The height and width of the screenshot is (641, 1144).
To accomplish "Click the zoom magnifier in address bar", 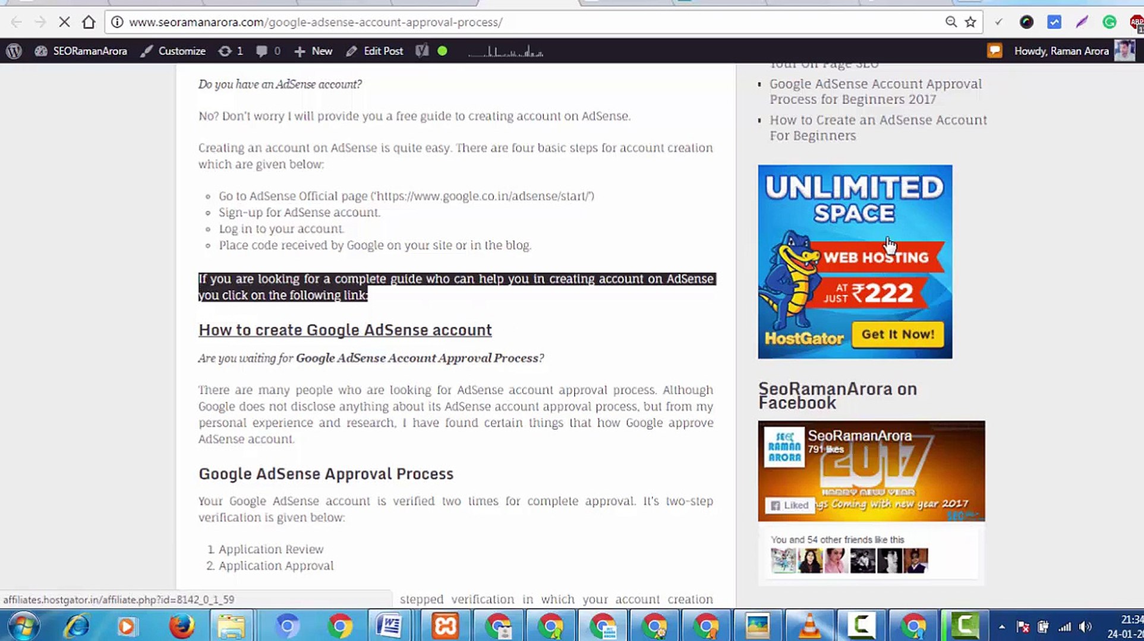I will pyautogui.click(x=951, y=23).
